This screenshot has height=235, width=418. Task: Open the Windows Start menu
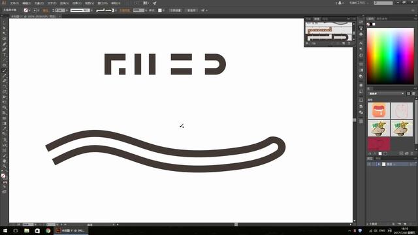(x=5, y=230)
